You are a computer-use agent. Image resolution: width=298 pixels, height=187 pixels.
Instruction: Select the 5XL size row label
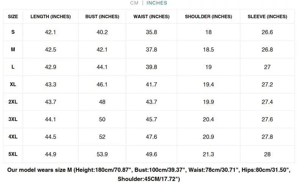pos(13,154)
